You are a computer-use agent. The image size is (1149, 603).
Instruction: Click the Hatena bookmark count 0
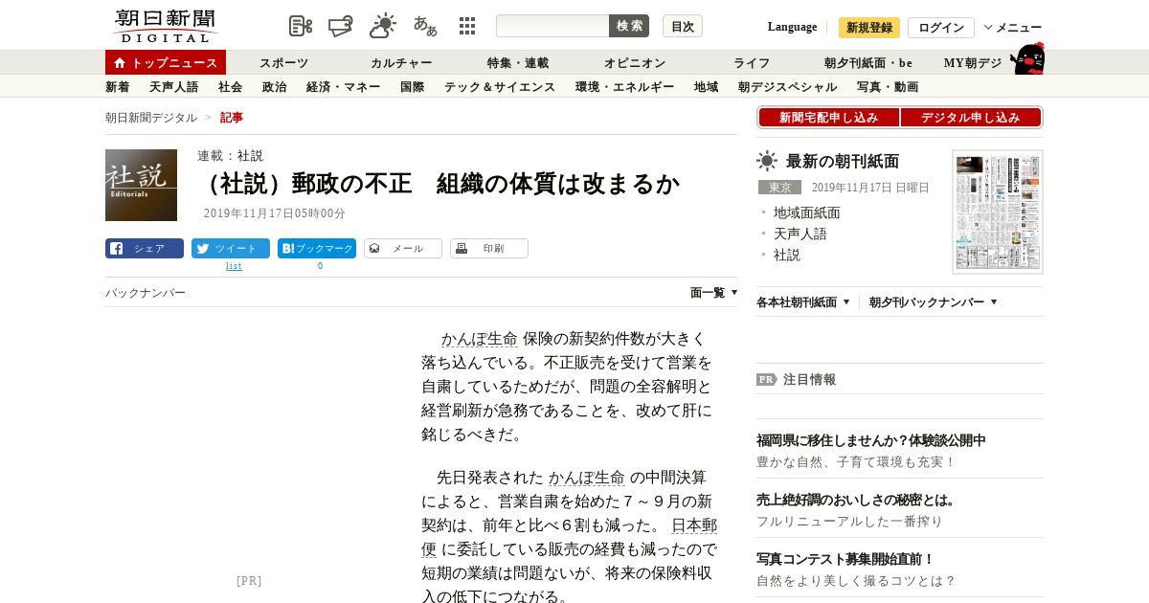320,266
